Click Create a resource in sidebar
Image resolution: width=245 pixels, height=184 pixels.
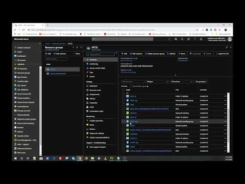[x=22, y=48]
